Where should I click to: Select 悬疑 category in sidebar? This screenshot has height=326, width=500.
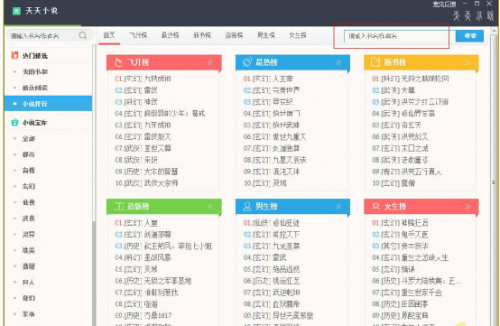(29, 266)
